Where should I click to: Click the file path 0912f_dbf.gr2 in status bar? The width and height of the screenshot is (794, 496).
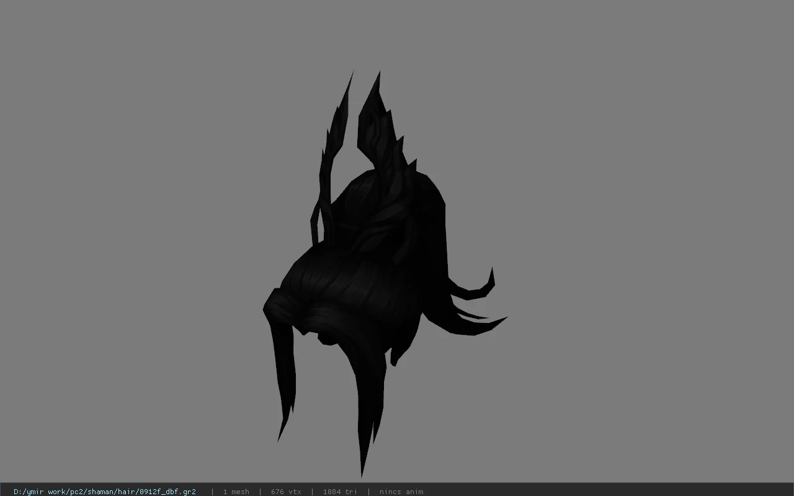[105, 492]
